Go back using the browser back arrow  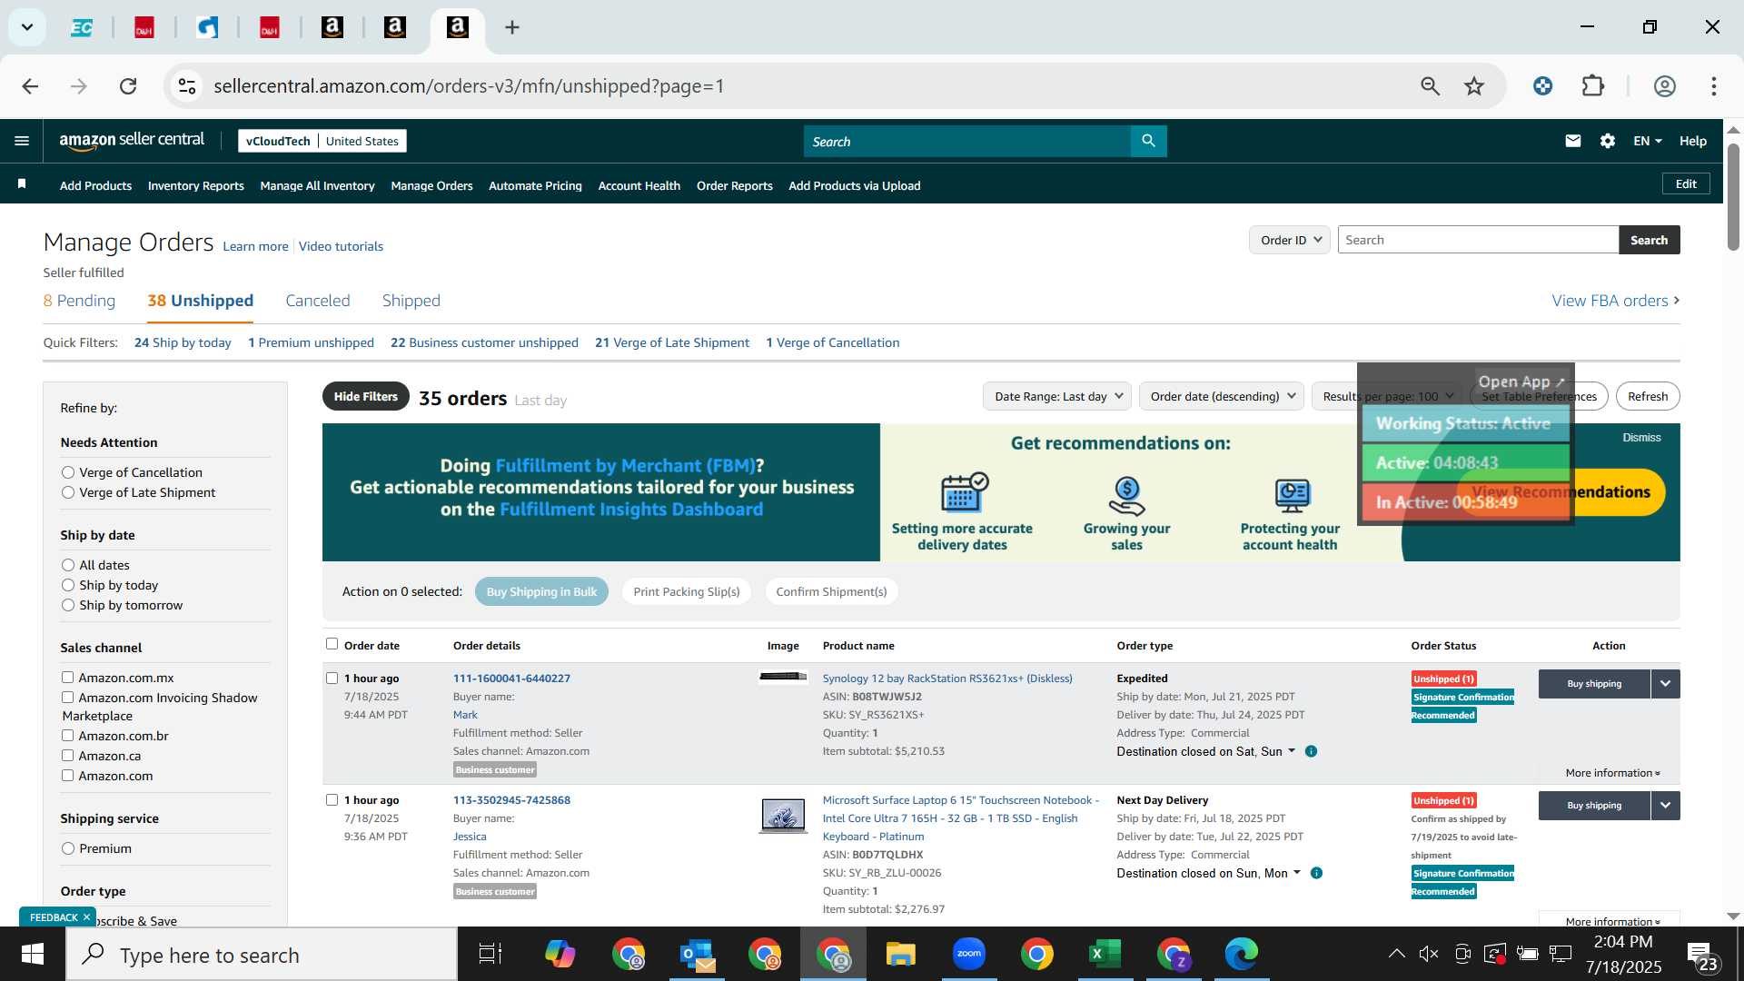coord(30,86)
